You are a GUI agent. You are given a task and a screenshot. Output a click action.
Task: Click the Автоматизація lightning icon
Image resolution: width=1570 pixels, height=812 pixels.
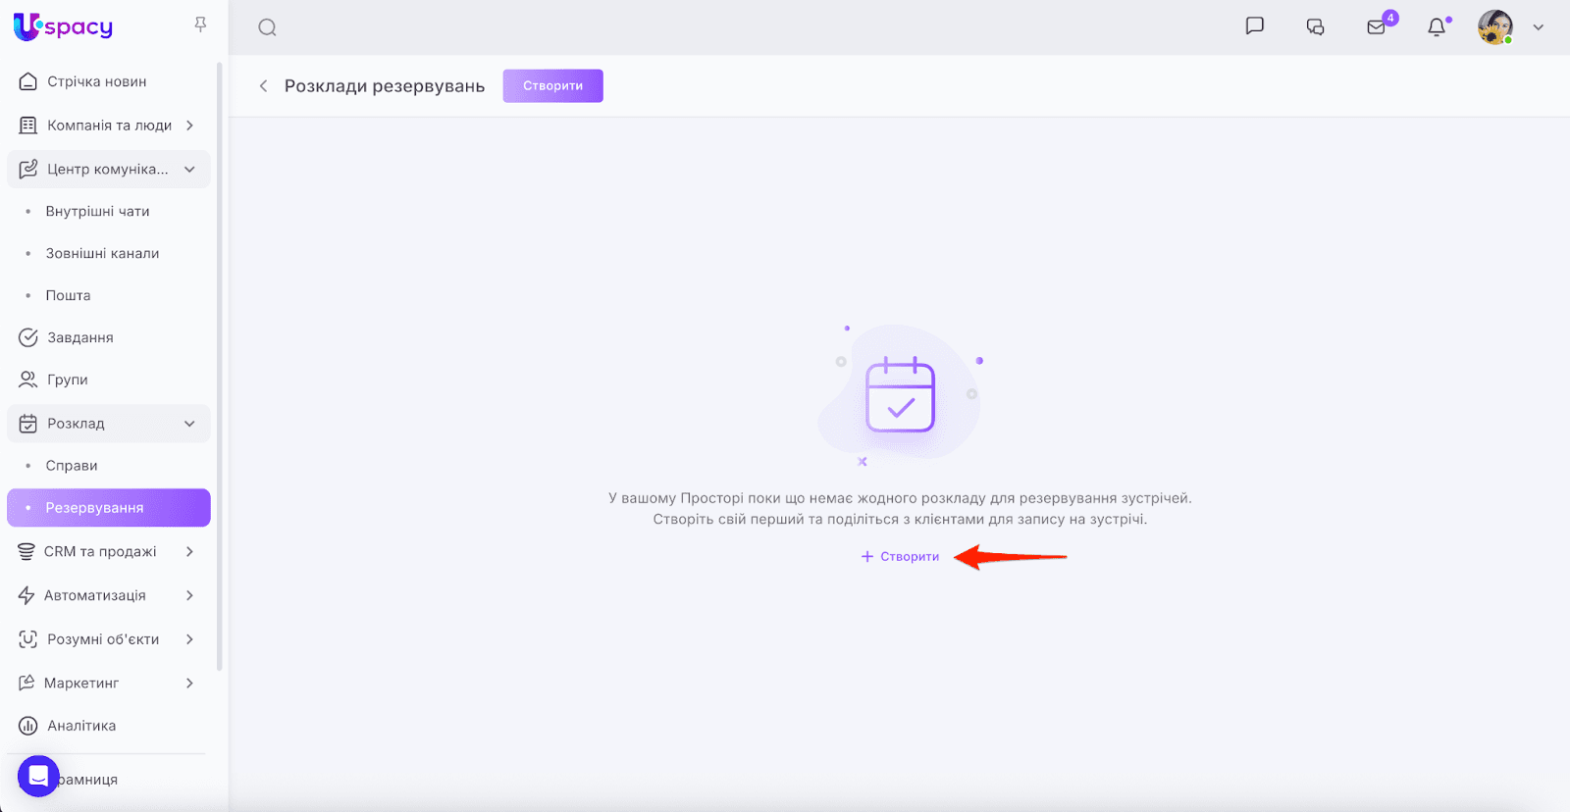(x=26, y=595)
